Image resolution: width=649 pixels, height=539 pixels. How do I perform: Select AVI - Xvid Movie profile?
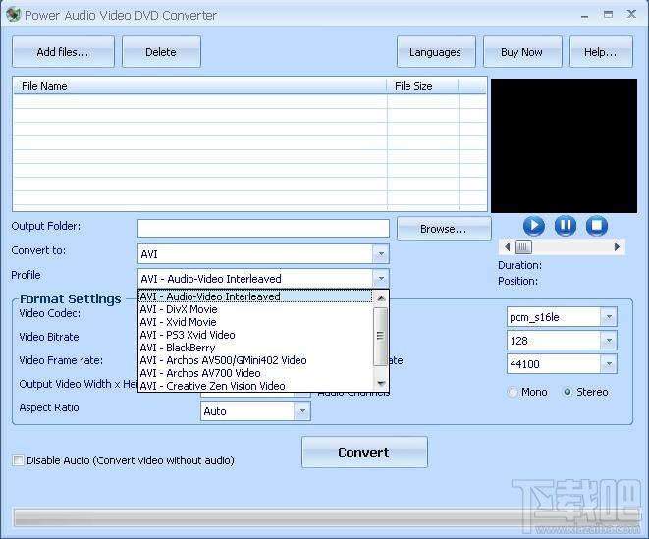click(x=255, y=322)
